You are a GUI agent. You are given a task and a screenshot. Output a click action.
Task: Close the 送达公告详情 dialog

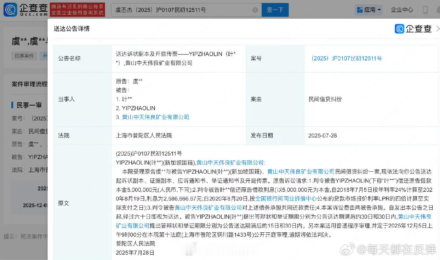point(438,28)
